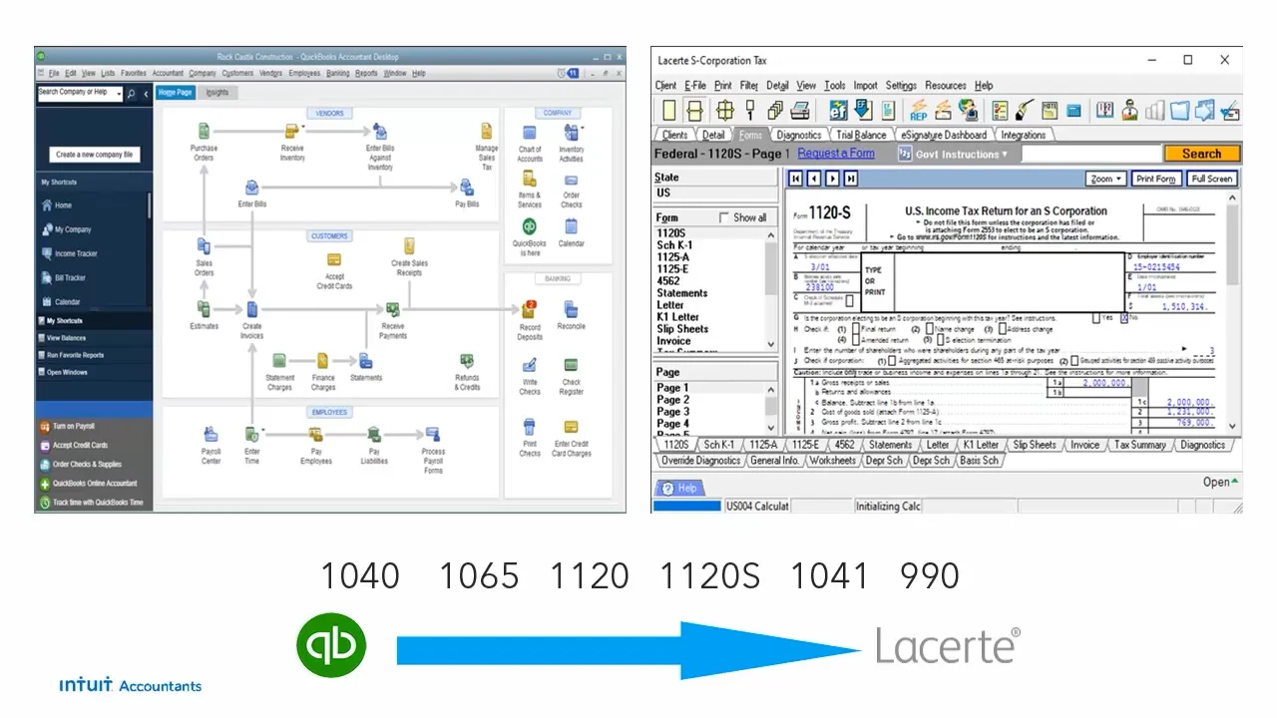Viewport: 1277px width, 718px height.
Task: Click the orange Search button in Lacerte
Action: point(1201,154)
